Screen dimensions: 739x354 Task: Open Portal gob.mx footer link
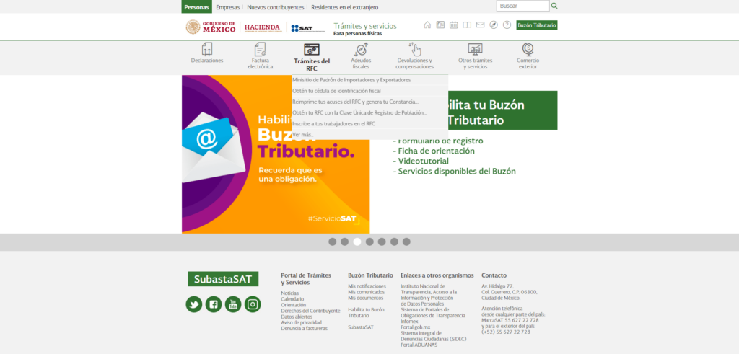click(x=415, y=327)
